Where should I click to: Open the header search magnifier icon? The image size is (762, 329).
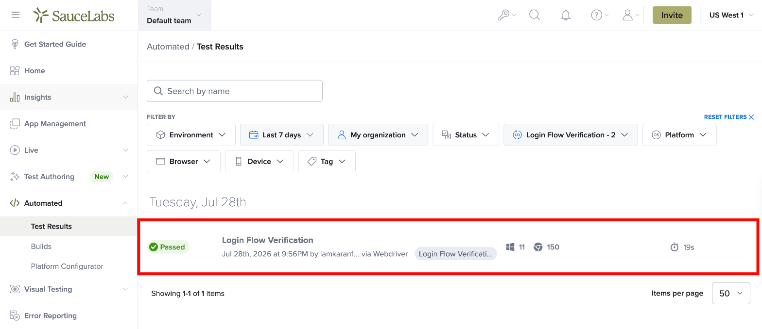535,15
